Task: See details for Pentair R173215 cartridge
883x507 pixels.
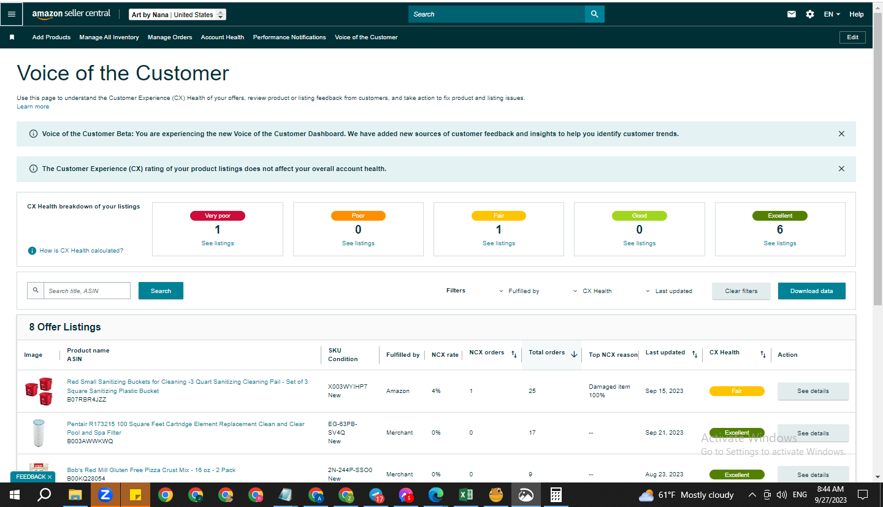Action: click(813, 433)
